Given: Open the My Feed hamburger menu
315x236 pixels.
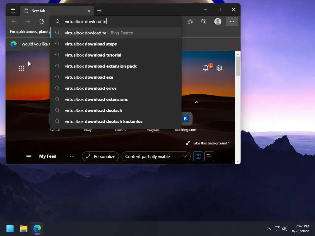Looking at the screenshot, I should (x=29, y=156).
